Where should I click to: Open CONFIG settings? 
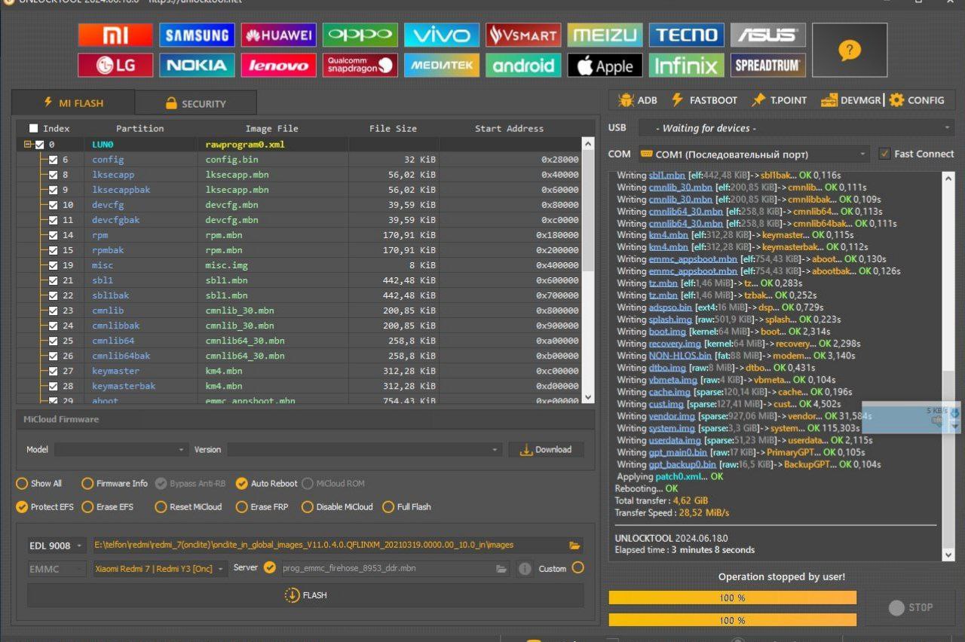click(917, 99)
